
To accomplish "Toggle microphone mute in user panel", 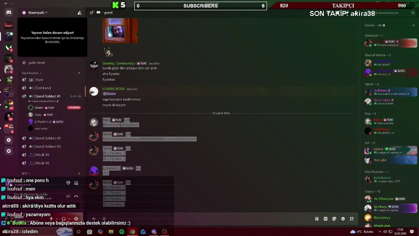I will click(51, 219).
